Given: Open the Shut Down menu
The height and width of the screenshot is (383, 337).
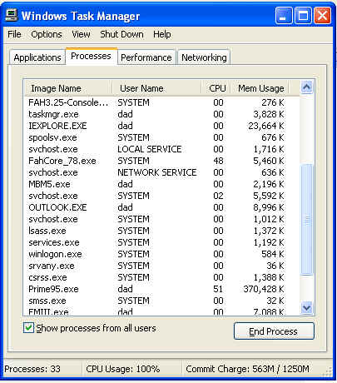Looking at the screenshot, I should pyautogui.click(x=121, y=34).
